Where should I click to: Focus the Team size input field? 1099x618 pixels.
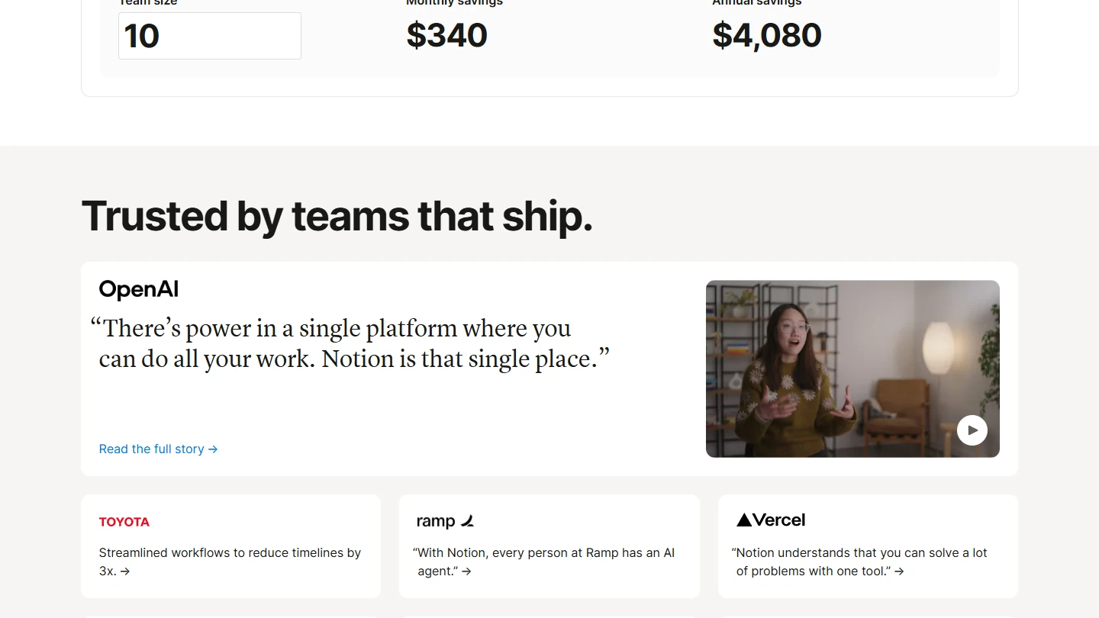(210, 36)
